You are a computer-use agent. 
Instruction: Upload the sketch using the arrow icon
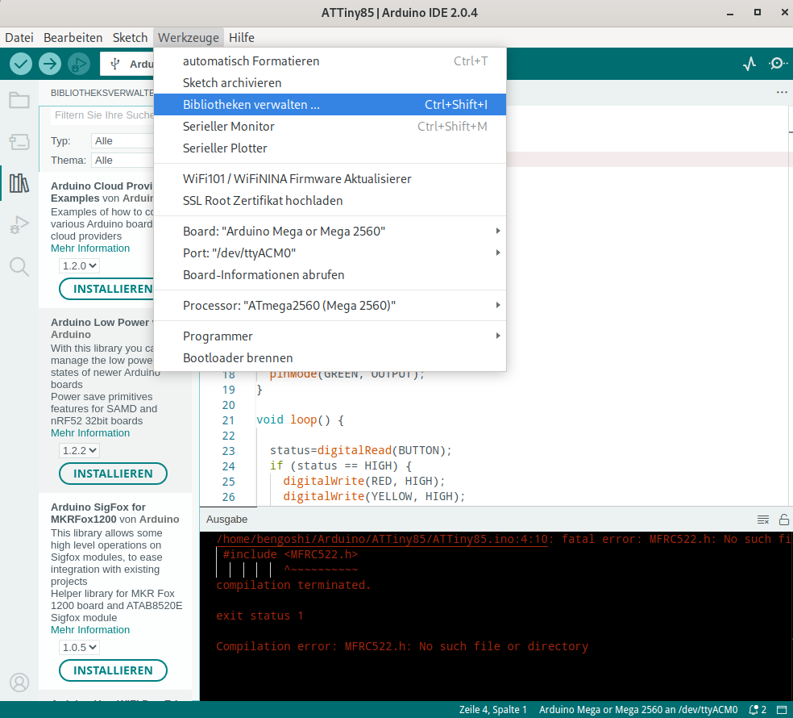49,63
